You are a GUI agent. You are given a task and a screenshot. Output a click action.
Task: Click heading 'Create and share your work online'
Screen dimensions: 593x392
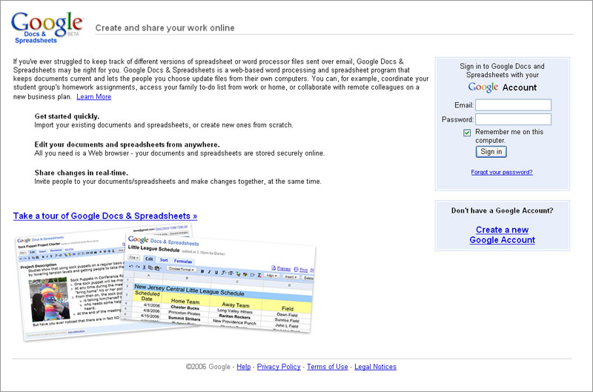click(165, 28)
